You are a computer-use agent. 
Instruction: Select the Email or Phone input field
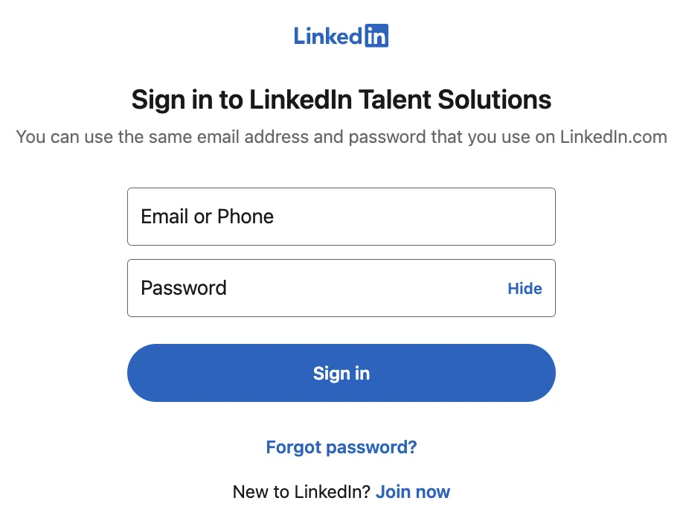(341, 217)
